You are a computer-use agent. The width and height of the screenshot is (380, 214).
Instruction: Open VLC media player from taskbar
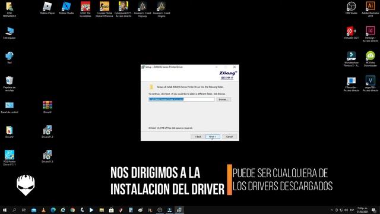pos(43,210)
